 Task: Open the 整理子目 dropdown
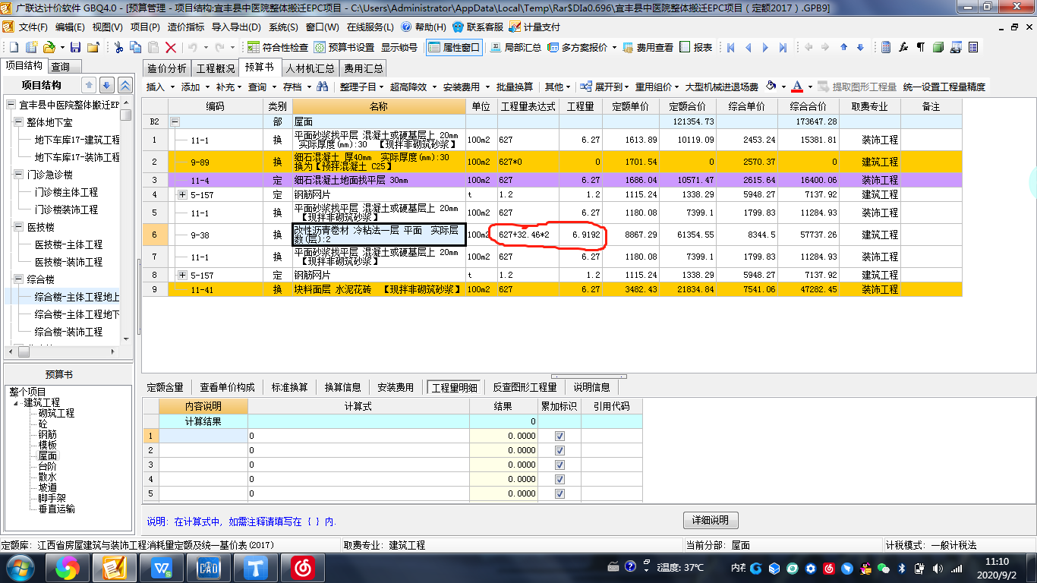[x=362, y=87]
